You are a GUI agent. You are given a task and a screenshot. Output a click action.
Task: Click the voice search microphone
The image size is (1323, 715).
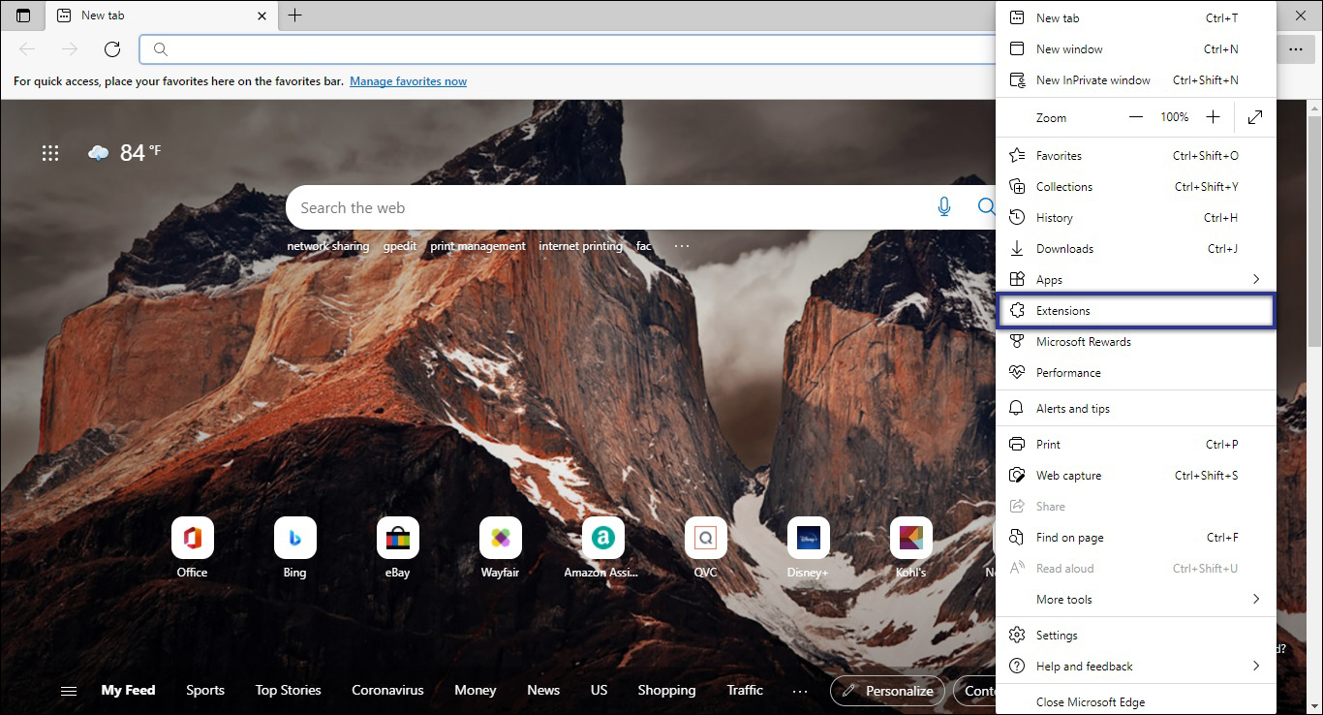coord(944,206)
